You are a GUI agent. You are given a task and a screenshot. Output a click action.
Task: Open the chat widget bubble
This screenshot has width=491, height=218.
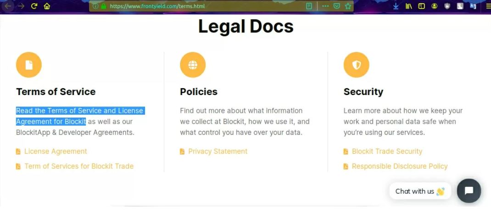click(469, 191)
